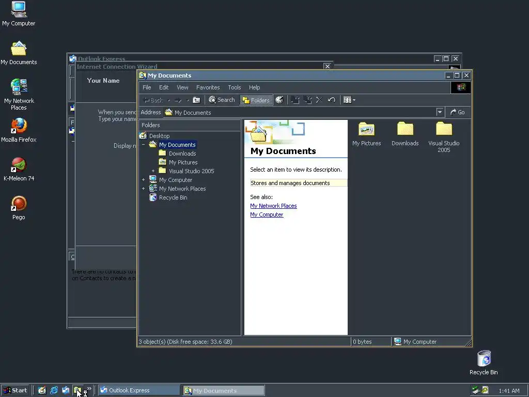Open the Back history dropdown arrow
The height and width of the screenshot is (397, 529).
pos(169,100)
